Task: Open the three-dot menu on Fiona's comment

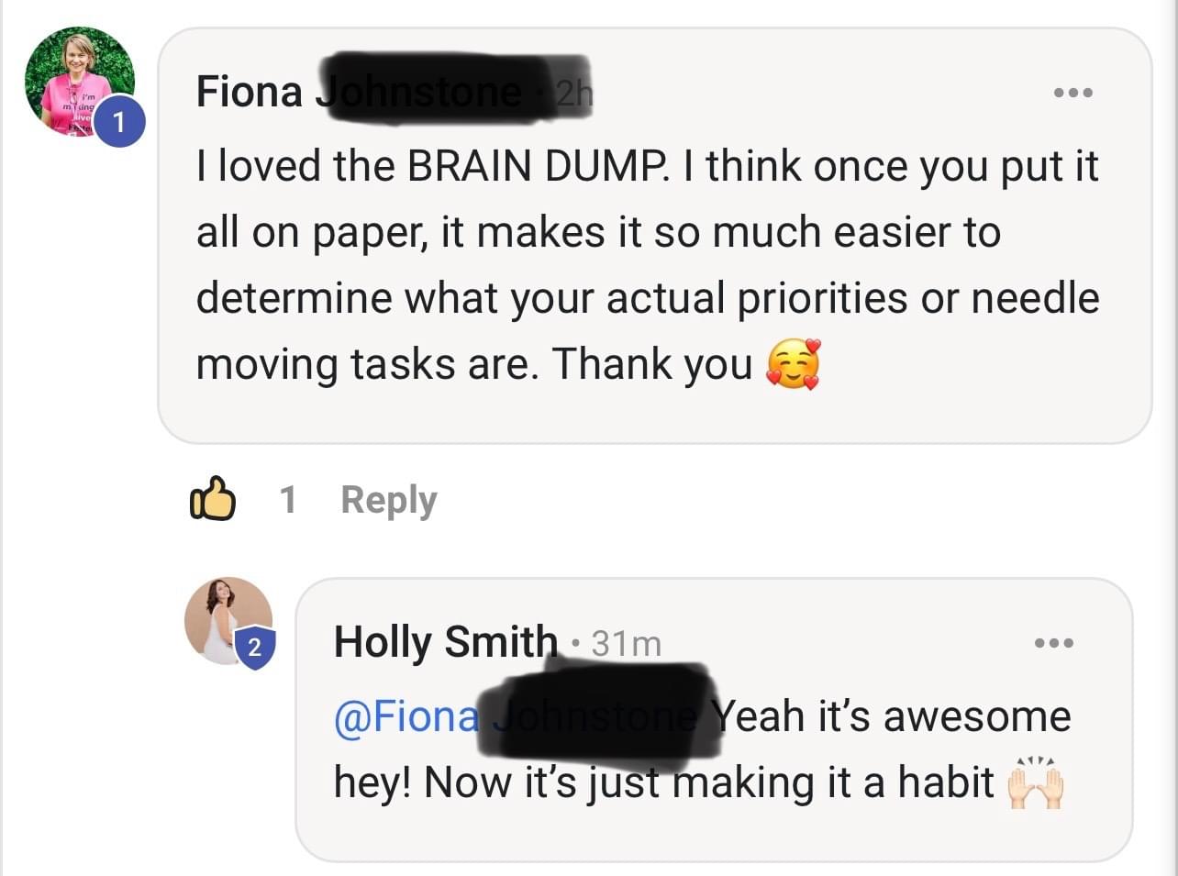Action: [1072, 93]
